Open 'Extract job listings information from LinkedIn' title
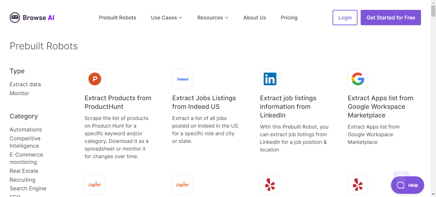Screen dimensions: 436x197 (288, 107)
